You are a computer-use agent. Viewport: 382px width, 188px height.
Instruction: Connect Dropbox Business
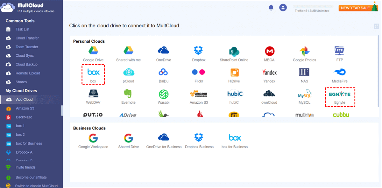coord(199,137)
